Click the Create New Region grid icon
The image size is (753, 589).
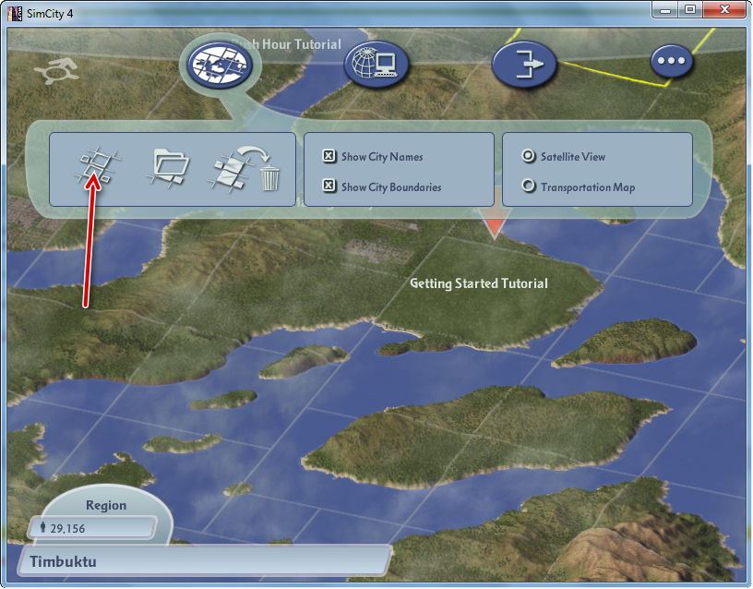pos(98,166)
